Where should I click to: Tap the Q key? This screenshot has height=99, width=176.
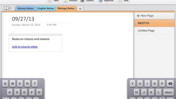(x=5, y=83)
